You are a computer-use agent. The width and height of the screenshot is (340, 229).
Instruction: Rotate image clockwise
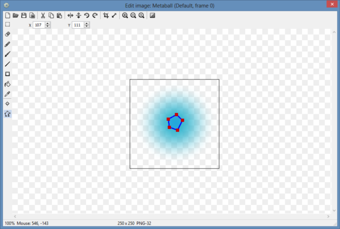pyautogui.click(x=95, y=15)
